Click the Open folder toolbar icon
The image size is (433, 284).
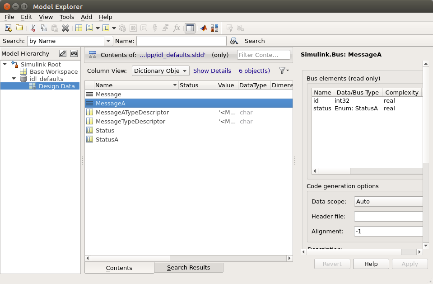[x=19, y=28]
